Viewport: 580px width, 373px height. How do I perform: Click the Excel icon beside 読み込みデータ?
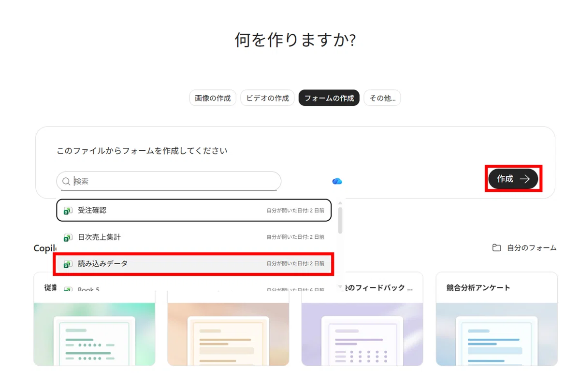[x=68, y=264]
